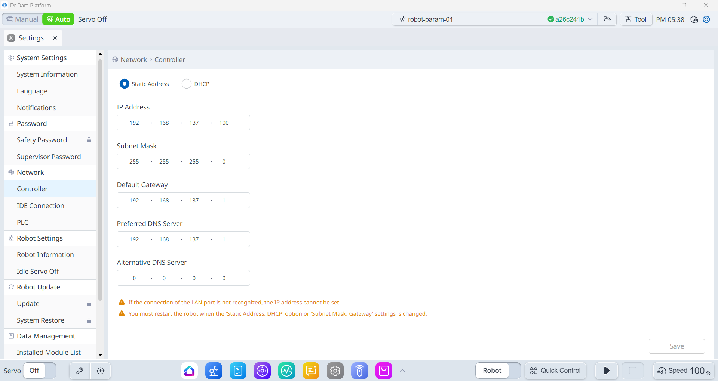Click the cloud status icon beside clock

point(694,19)
